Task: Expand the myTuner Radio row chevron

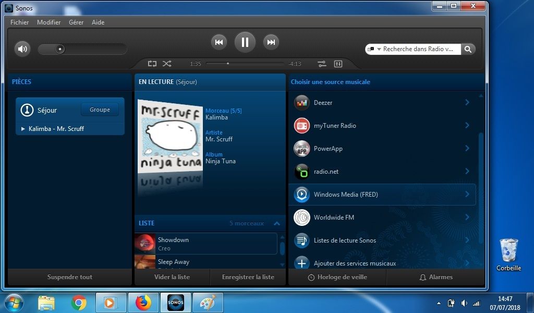Action: (x=467, y=125)
